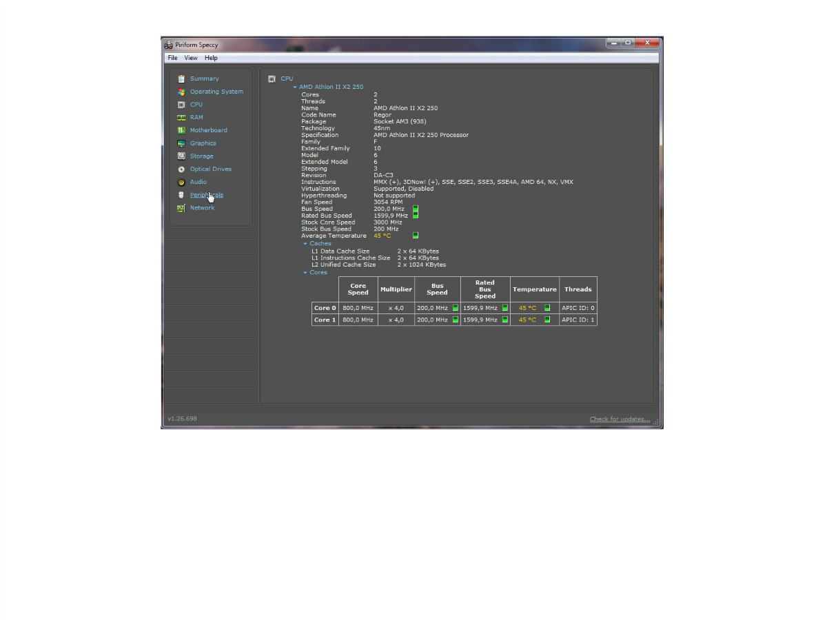The width and height of the screenshot is (827, 620).
Task: Click Core 1 bus speed graph icon
Action: coord(455,320)
